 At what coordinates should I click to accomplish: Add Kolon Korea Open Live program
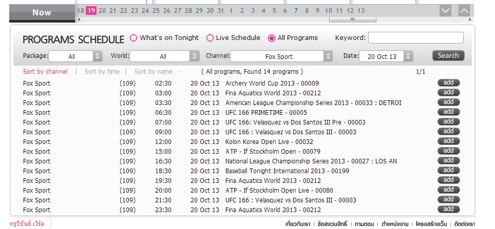coord(448,141)
